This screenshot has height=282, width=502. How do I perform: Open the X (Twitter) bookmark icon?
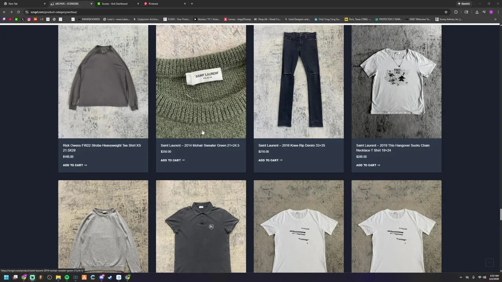point(23,19)
